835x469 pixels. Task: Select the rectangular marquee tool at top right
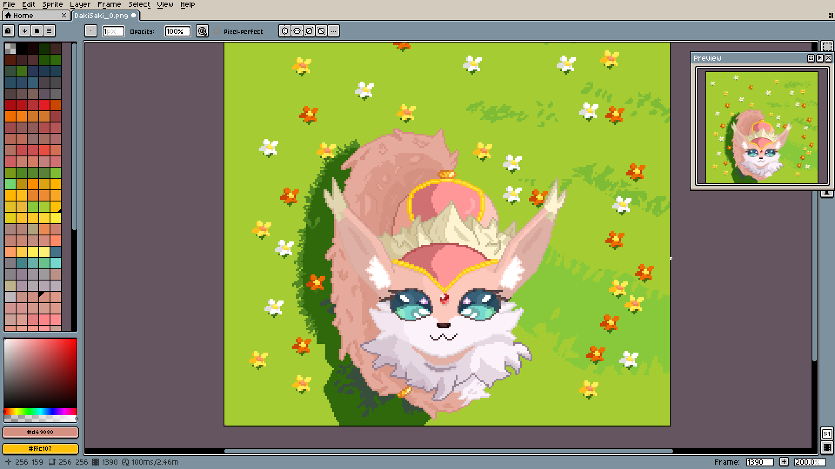(827, 46)
